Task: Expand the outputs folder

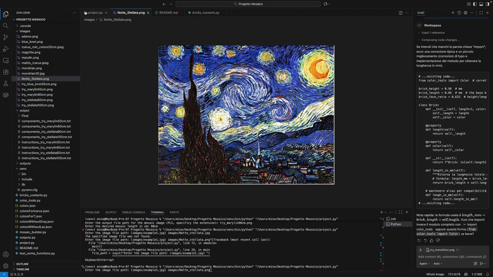Action: click(25, 164)
